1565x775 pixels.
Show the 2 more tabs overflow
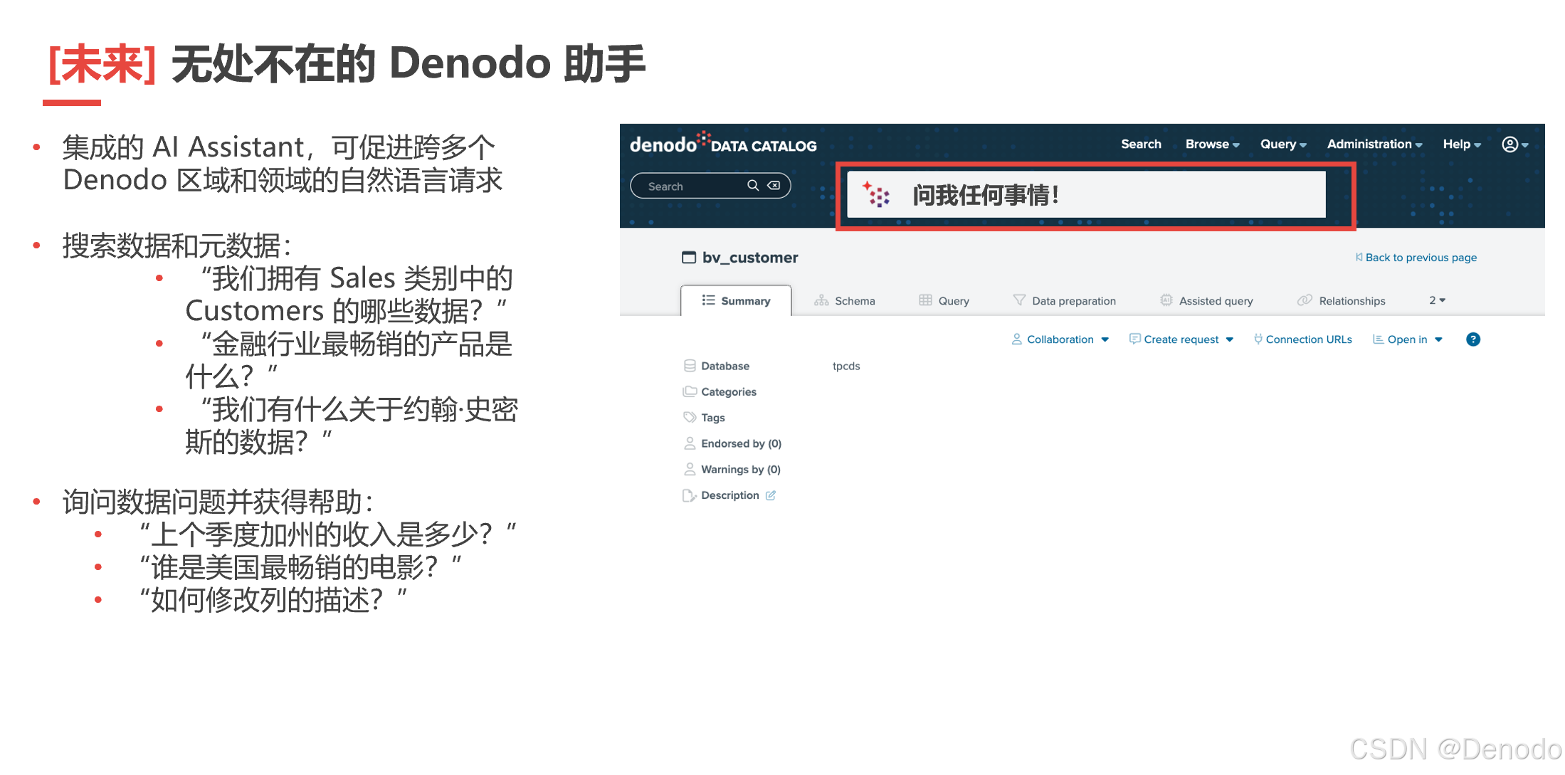point(1437,300)
